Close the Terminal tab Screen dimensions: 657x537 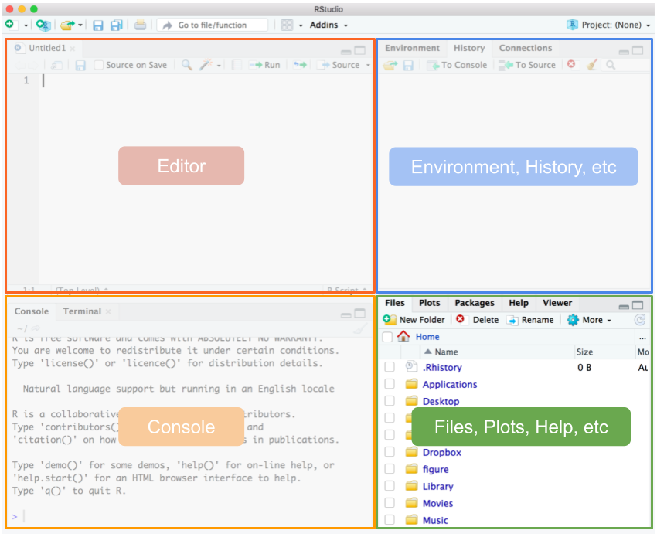tap(108, 311)
